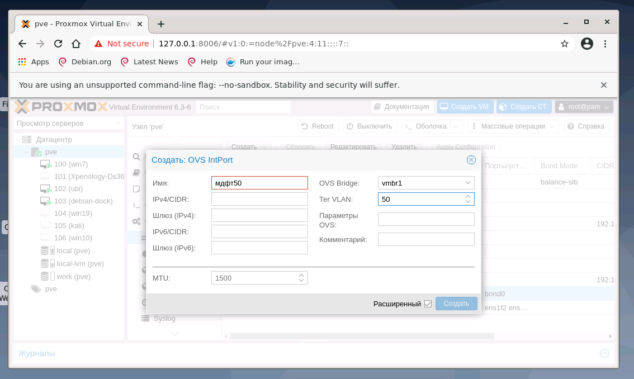Click the IPv4/CIDR input field
This screenshot has width=634, height=379.
click(x=259, y=199)
